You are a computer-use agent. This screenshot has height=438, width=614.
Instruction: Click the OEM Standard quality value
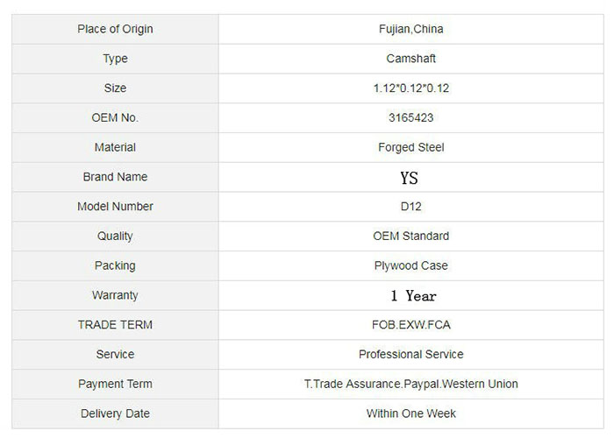pos(411,236)
